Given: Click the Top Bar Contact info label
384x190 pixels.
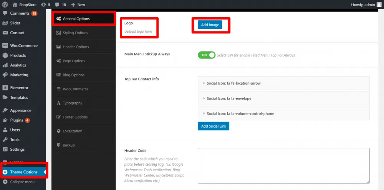Looking at the screenshot, I should (x=142, y=79).
